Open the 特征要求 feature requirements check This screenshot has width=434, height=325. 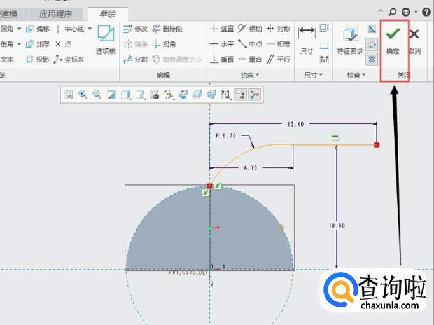tap(349, 40)
